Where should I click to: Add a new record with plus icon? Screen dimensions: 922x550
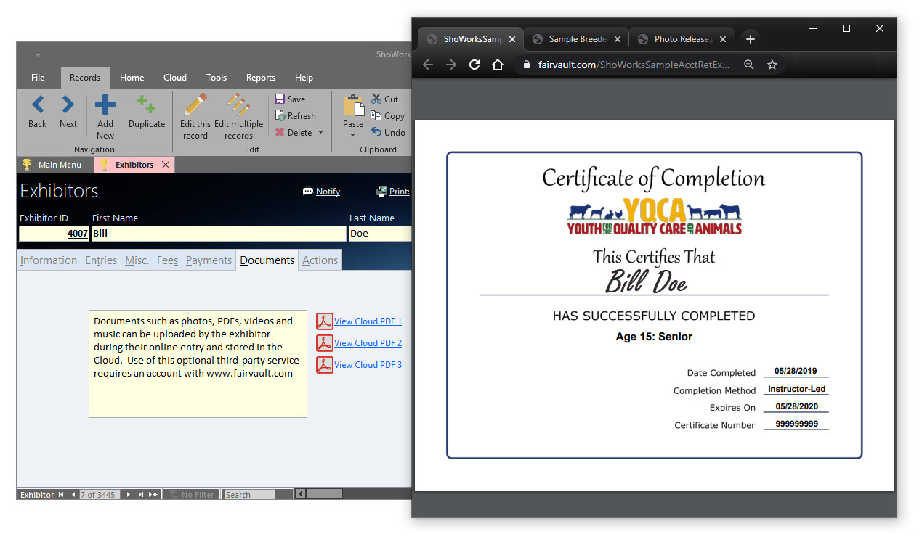point(105,106)
